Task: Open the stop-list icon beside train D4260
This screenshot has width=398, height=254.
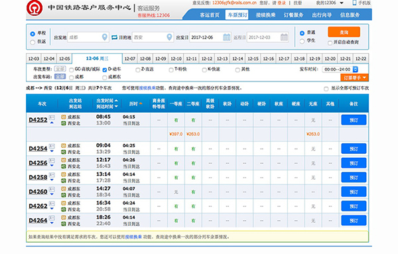Action: [x=52, y=189]
